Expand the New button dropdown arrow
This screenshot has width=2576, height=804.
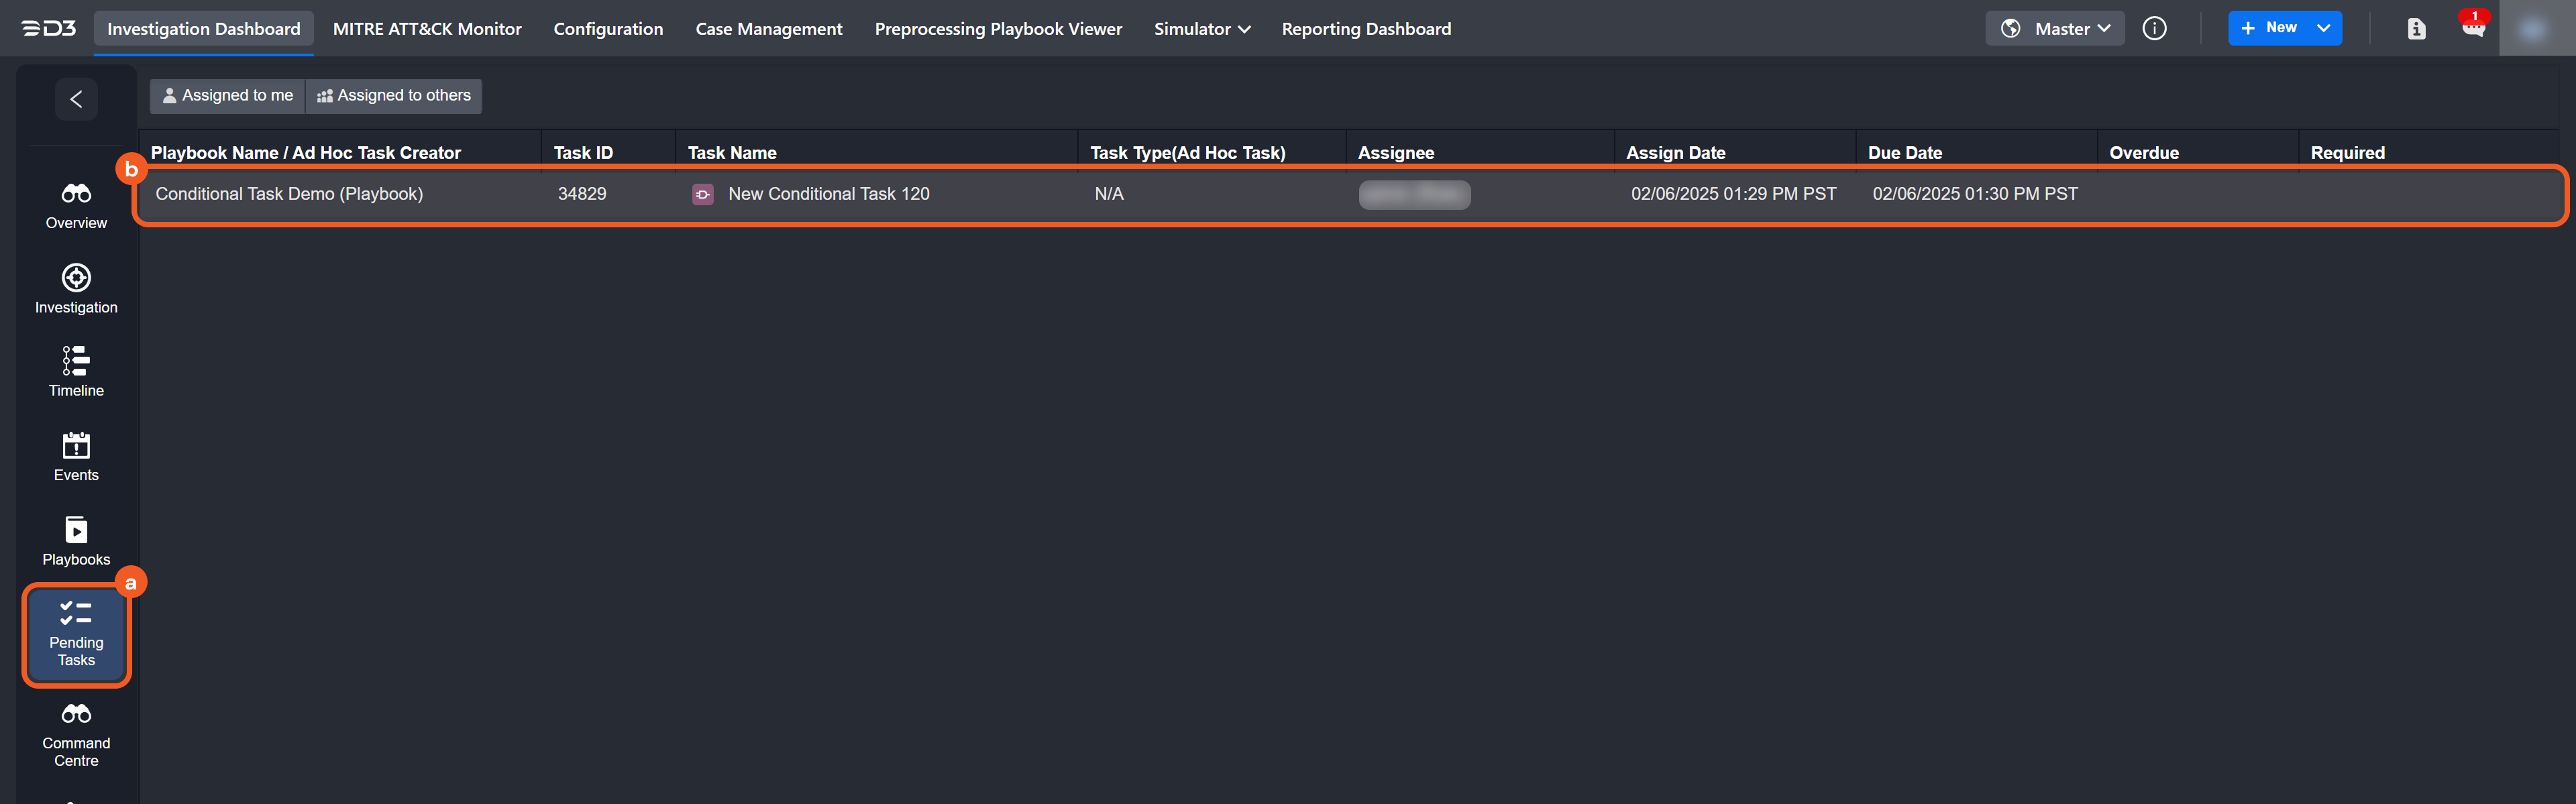(x=2323, y=28)
